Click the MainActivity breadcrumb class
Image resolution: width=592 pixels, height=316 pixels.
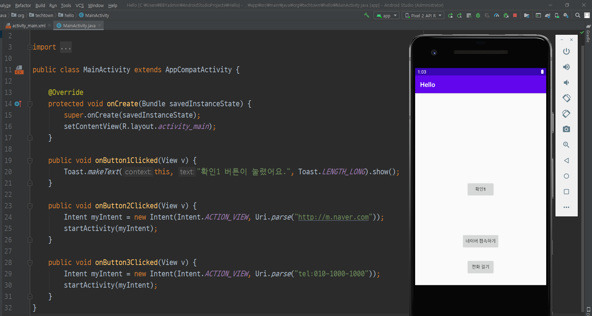click(94, 15)
